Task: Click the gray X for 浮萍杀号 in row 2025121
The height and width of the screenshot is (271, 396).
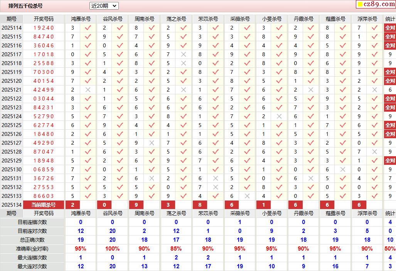Action: tap(374, 90)
